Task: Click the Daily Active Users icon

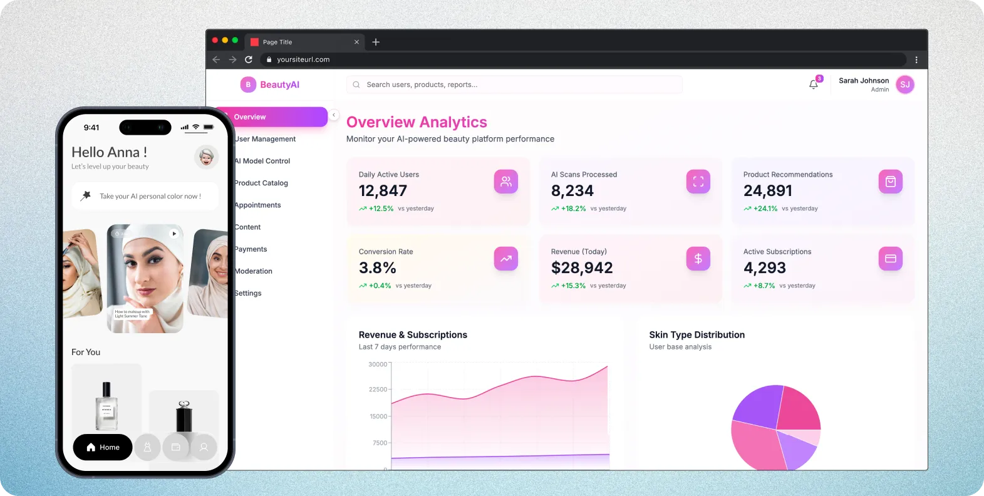Action: point(505,182)
